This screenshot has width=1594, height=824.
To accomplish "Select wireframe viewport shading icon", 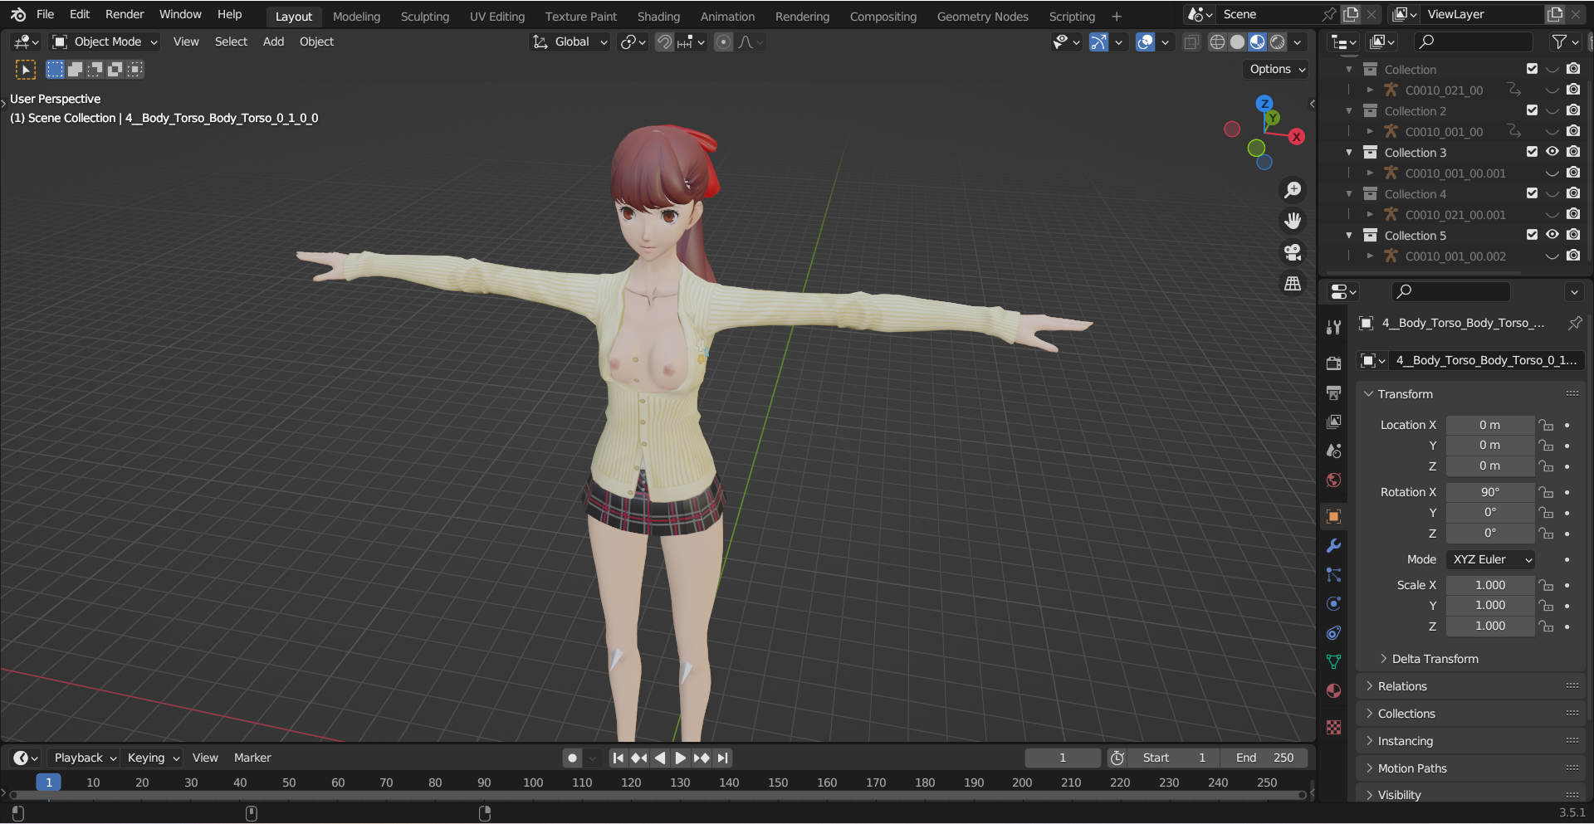I will point(1217,42).
